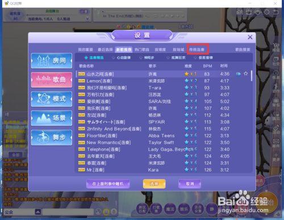Screen dimensions: 284x220
Task: Select song 我们不是相爱吗[连奏] by T-ara
Action: coord(163,88)
